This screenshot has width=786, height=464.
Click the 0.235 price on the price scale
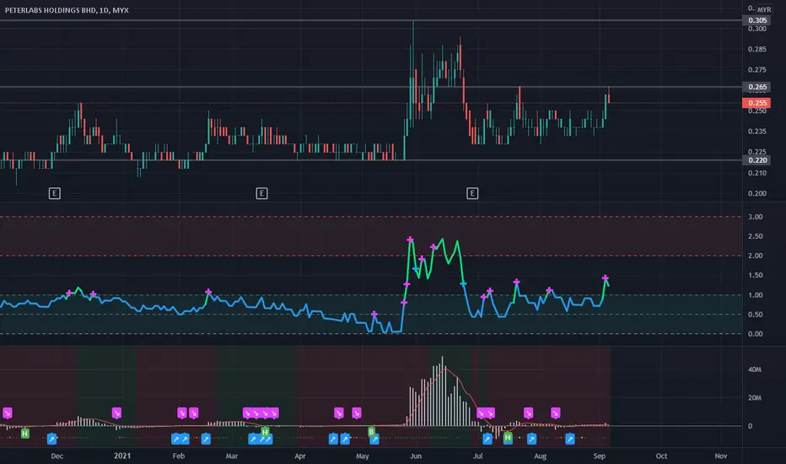point(757,131)
